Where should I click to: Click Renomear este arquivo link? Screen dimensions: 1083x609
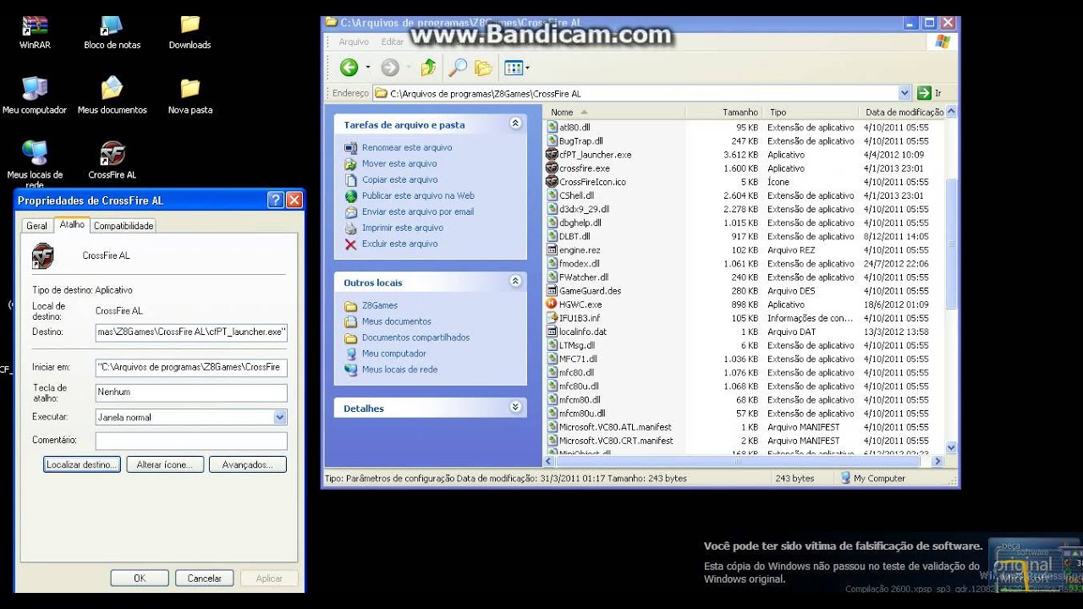407,147
